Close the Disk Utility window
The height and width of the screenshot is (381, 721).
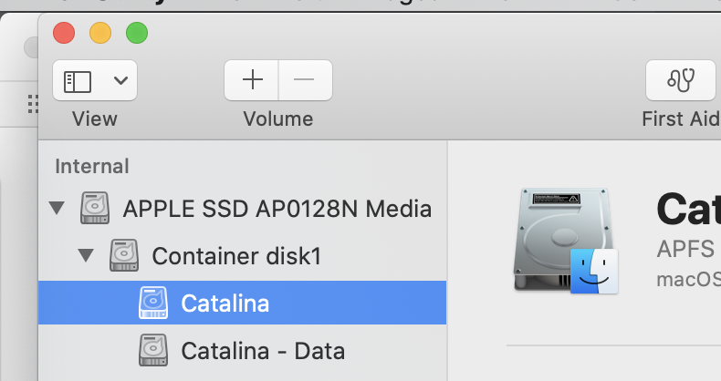pos(64,34)
